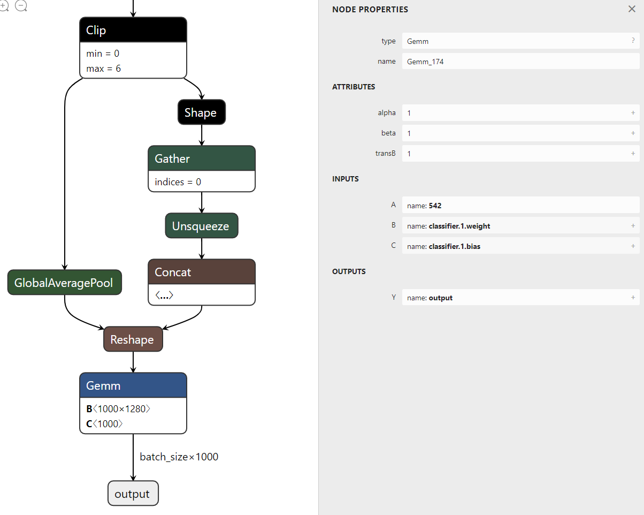This screenshot has width=644, height=515.
Task: Select the Gather node
Action: point(202,158)
